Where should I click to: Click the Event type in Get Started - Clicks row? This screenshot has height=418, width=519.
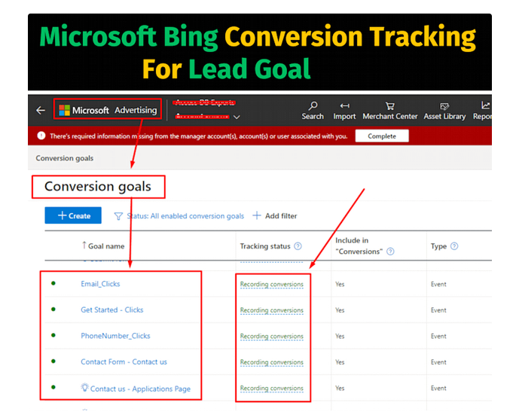click(438, 310)
